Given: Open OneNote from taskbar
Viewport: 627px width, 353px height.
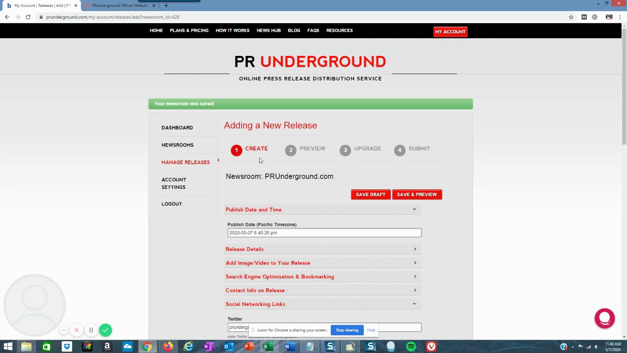Looking at the screenshot, I should click(x=209, y=347).
